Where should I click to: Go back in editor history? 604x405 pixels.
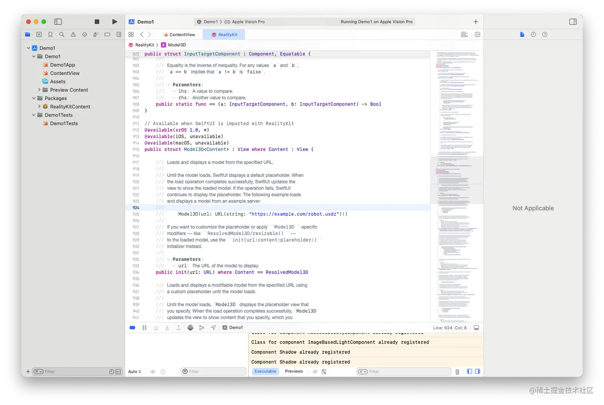tap(142, 34)
